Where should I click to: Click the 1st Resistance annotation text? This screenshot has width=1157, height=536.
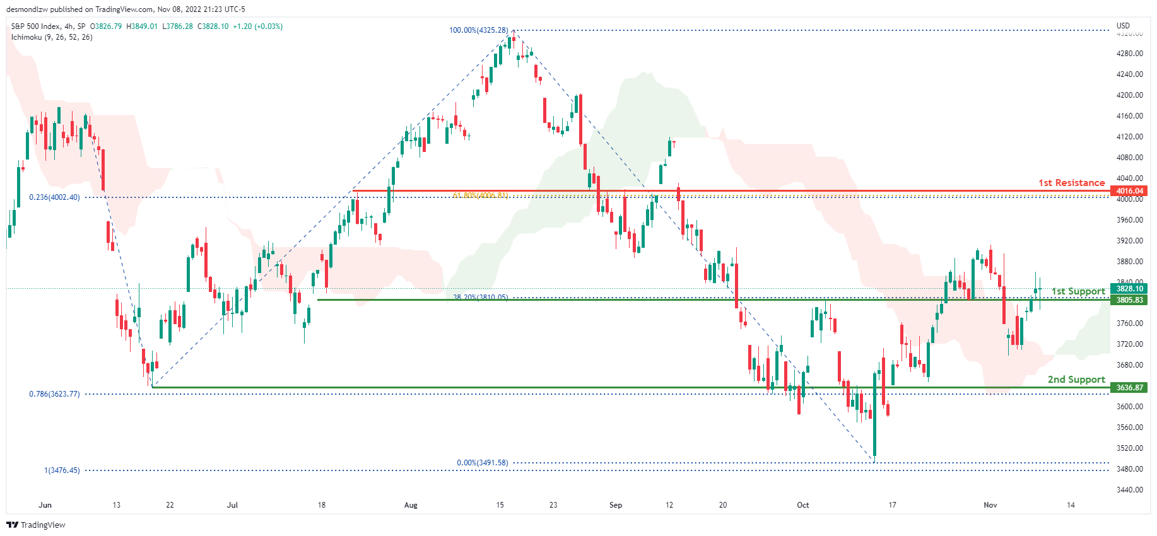tap(1072, 183)
